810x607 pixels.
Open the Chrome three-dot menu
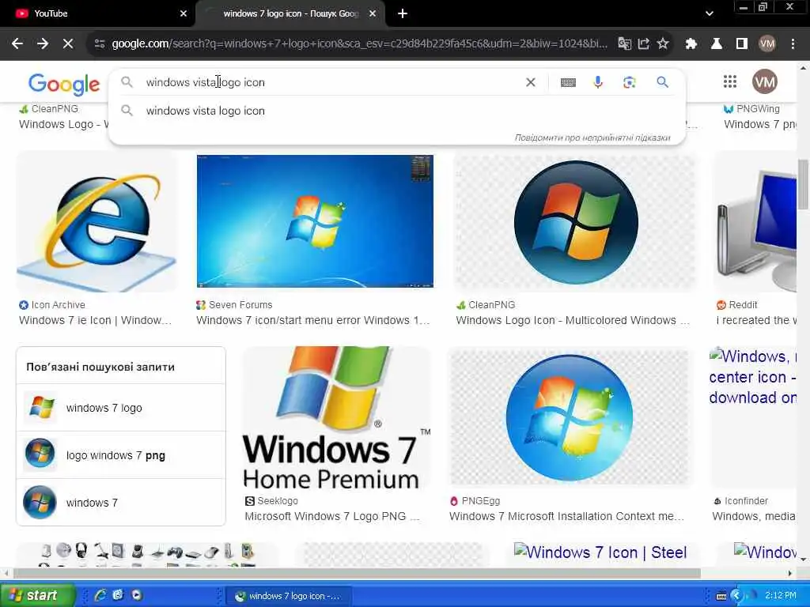click(793, 44)
